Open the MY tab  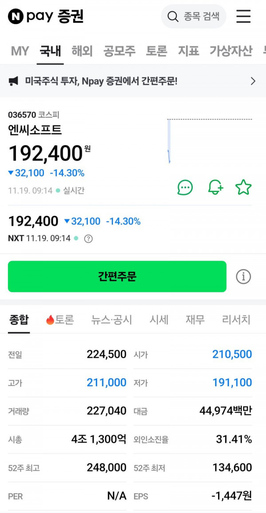pos(20,51)
